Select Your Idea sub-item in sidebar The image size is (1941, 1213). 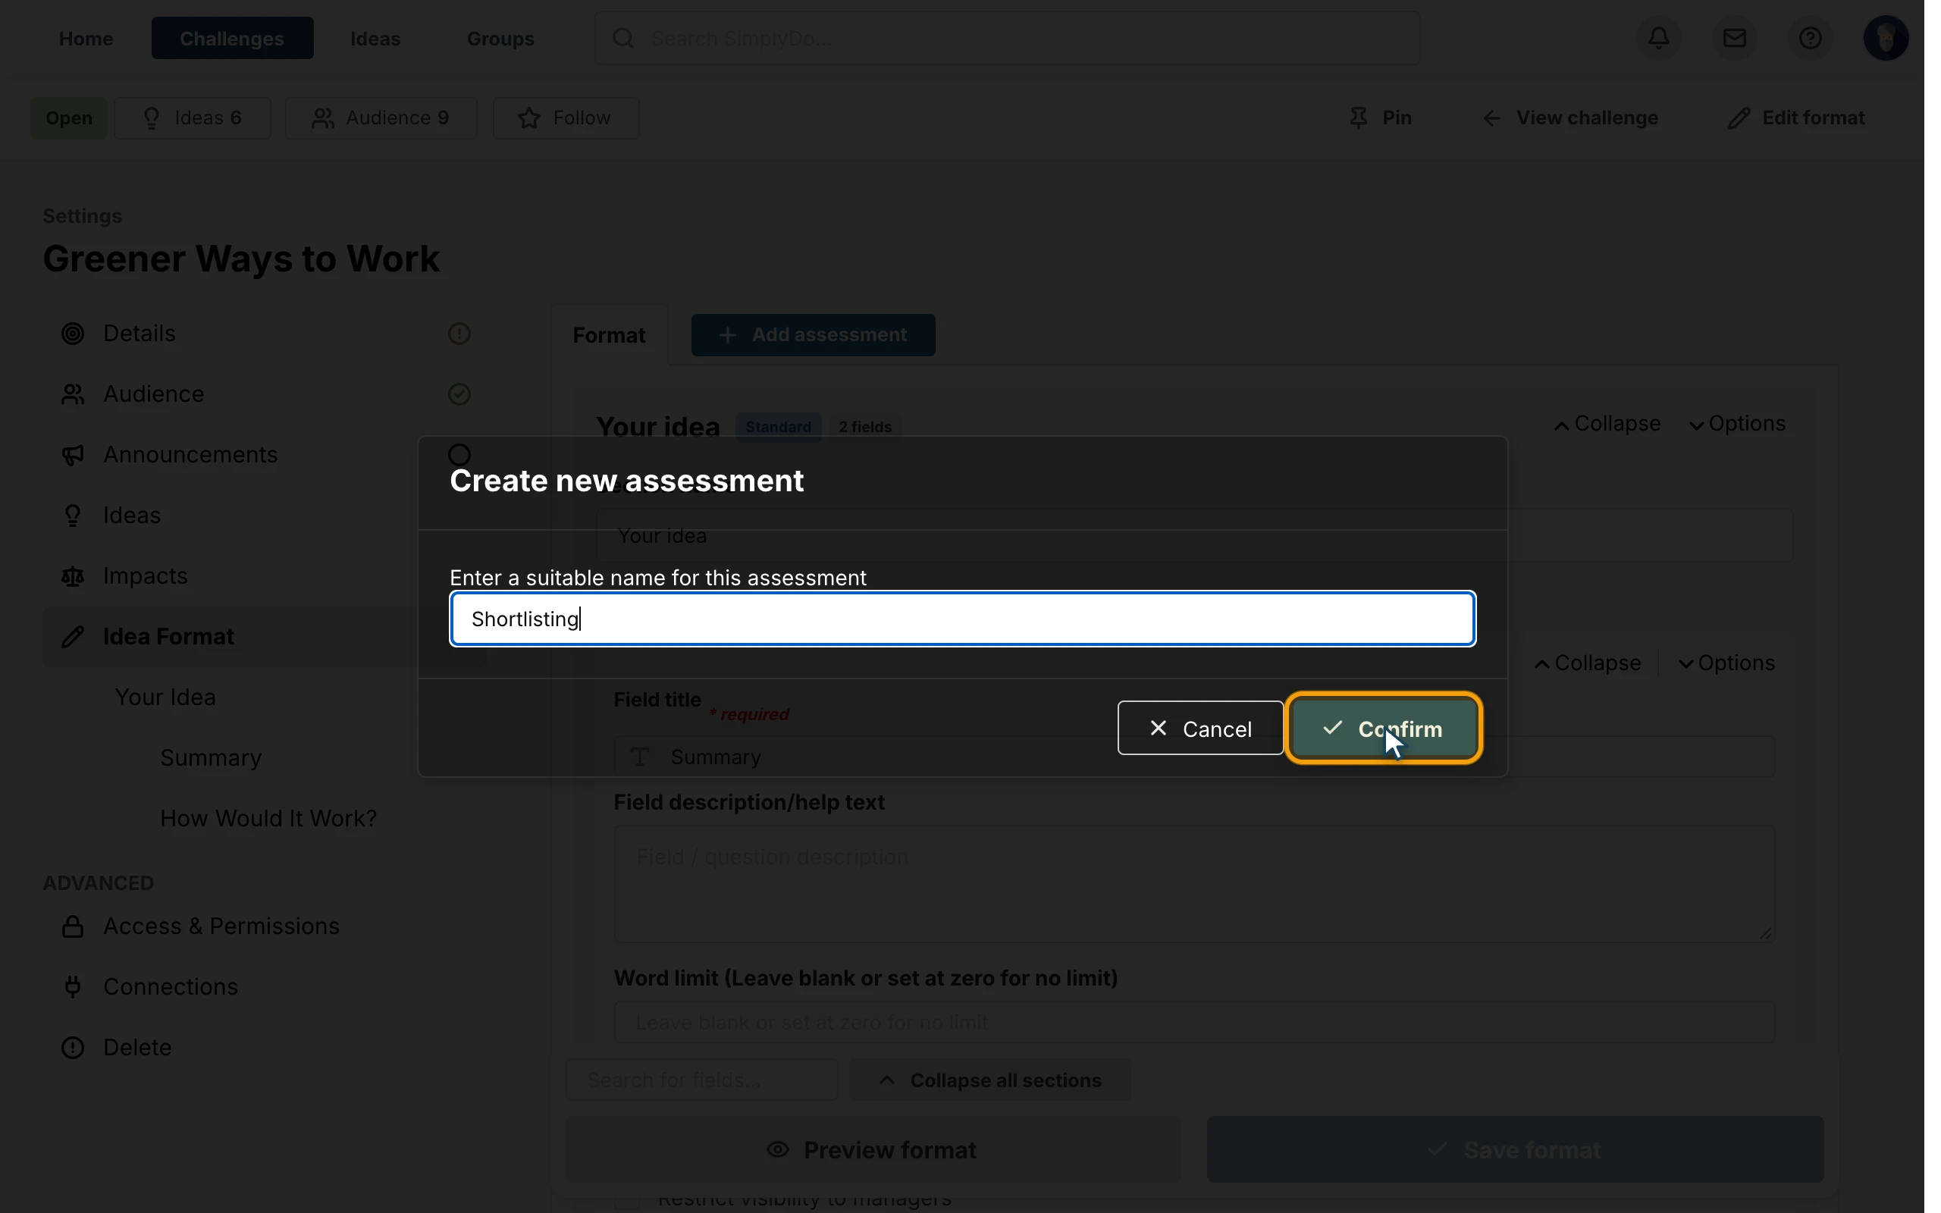point(165,697)
